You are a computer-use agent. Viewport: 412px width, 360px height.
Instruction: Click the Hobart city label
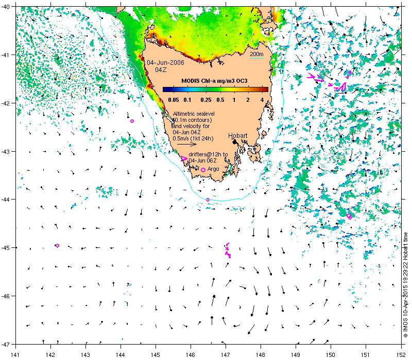coord(237,136)
